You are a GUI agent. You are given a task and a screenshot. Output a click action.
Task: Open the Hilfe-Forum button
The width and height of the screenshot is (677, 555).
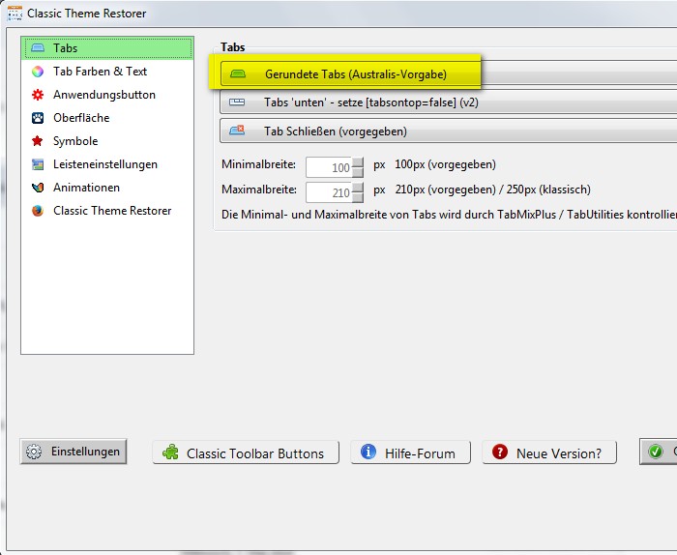410,453
